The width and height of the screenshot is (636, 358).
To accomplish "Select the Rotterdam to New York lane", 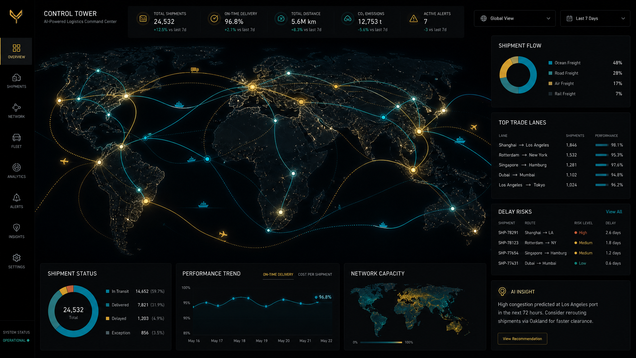I will point(561,155).
